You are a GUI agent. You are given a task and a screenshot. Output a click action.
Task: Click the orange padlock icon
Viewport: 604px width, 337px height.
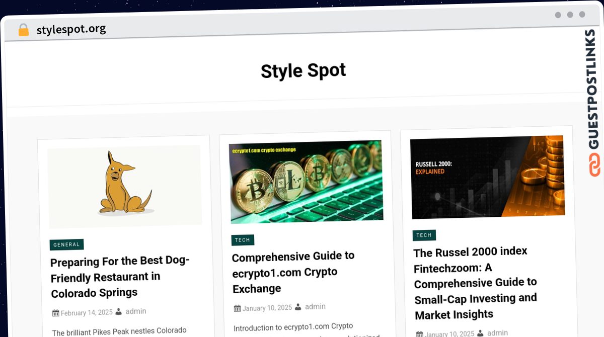24,30
